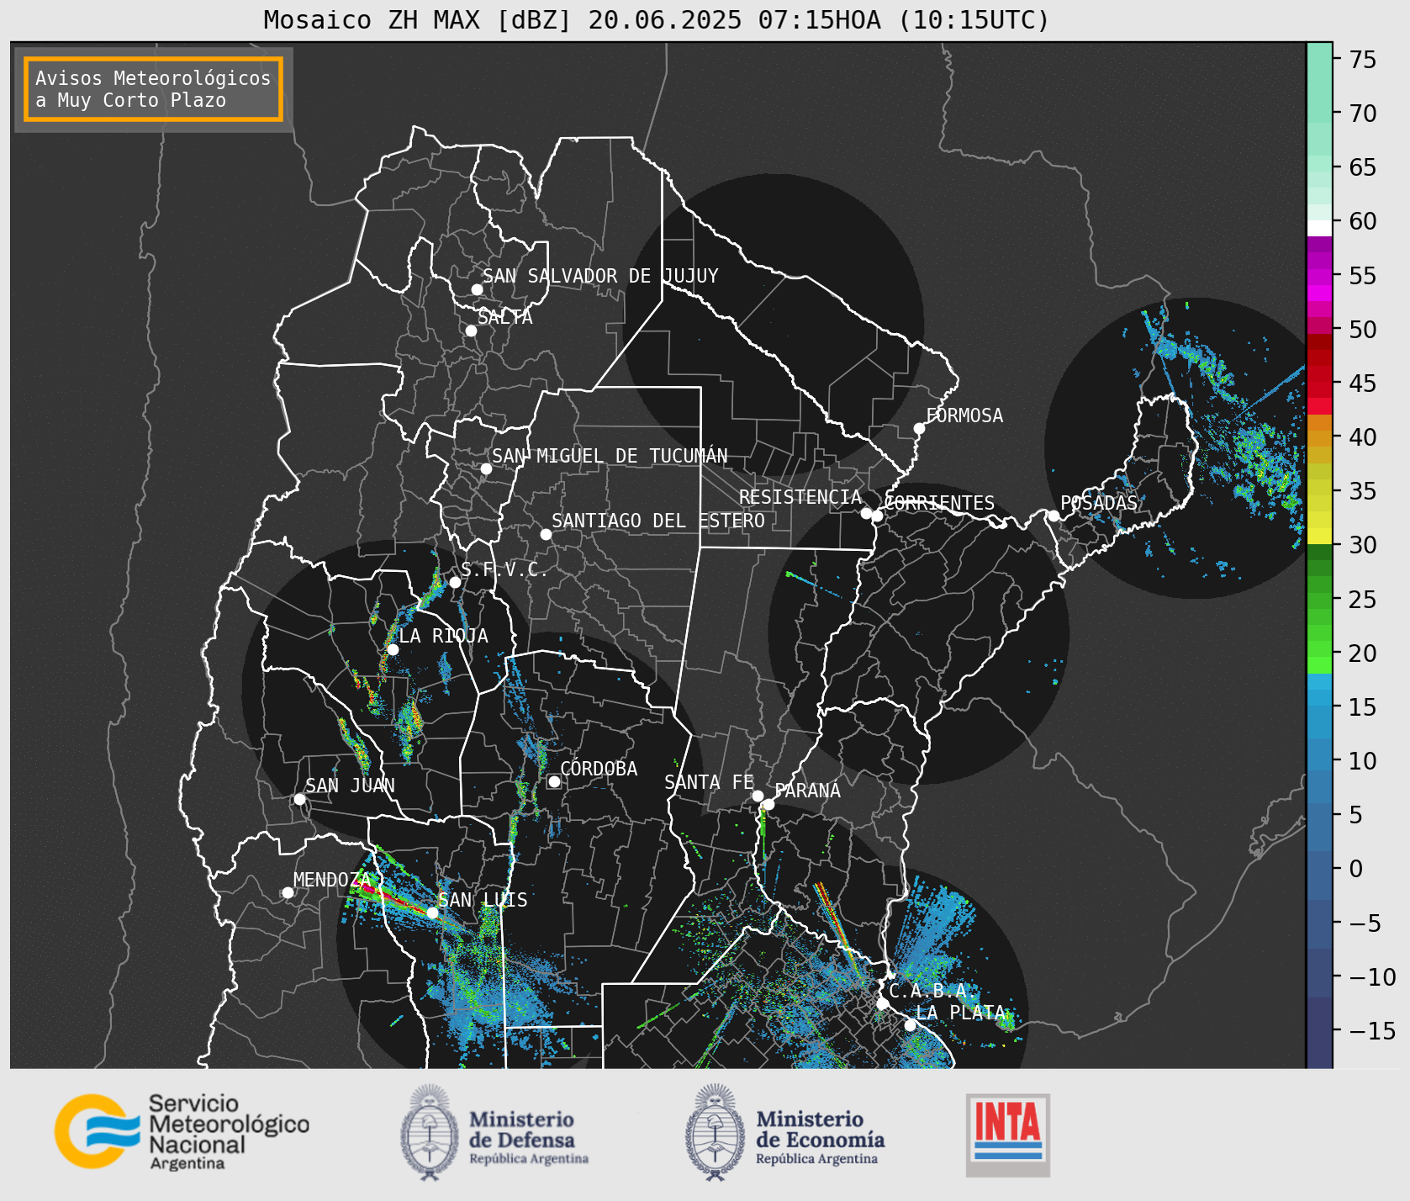
Task: Click the San Salvador de Jujuy city marker
Action: tap(477, 289)
